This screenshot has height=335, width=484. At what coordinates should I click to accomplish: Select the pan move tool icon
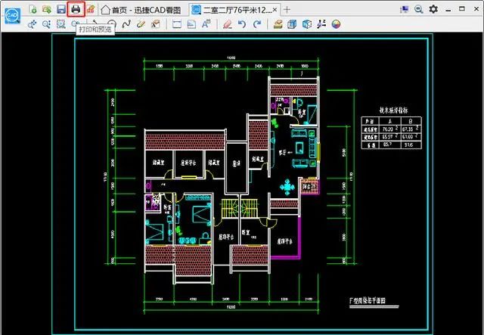pyautogui.click(x=32, y=24)
